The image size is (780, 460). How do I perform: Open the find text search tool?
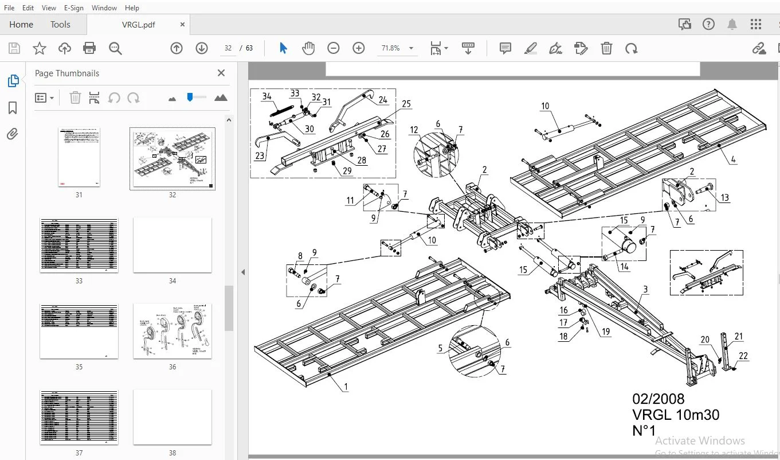(x=115, y=48)
